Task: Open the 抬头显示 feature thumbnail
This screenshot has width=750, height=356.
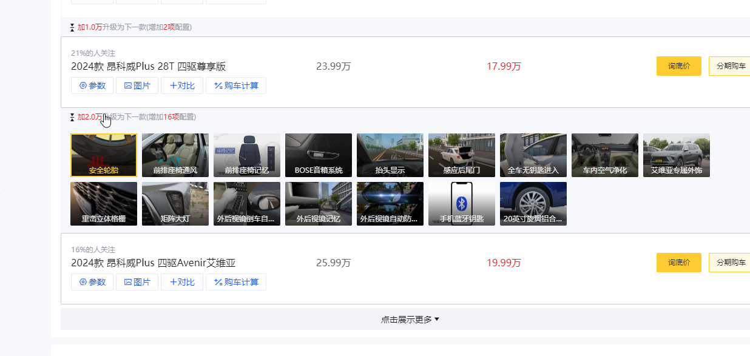Action: point(390,155)
